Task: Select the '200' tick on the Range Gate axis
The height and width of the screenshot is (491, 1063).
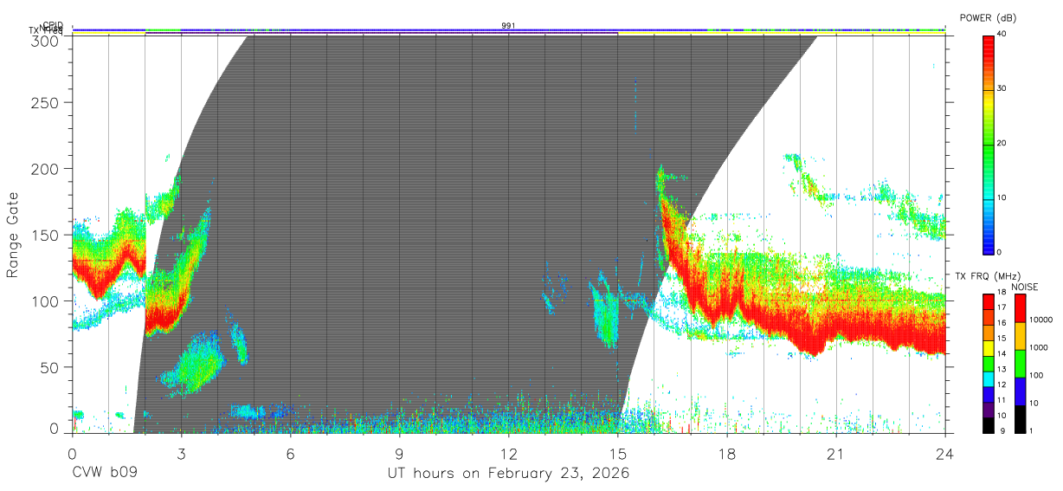Action: tap(46, 169)
